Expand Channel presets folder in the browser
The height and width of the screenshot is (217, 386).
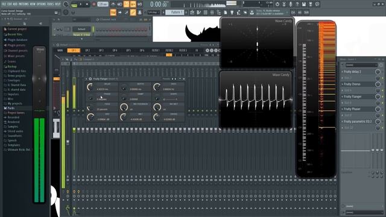pos(17,51)
